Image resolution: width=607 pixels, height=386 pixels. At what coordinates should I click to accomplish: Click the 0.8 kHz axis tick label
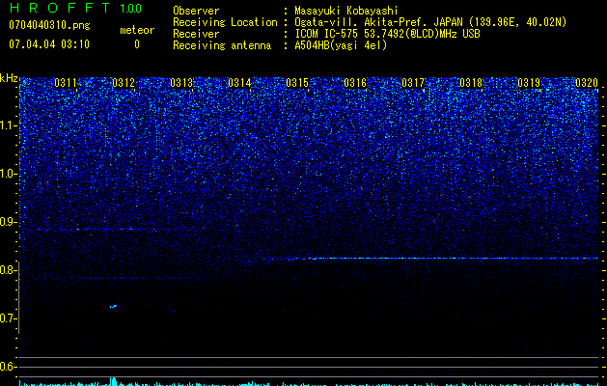coord(8,270)
